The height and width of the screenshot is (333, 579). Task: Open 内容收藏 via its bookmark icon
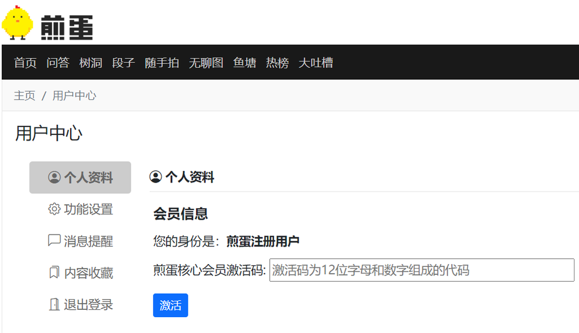pos(54,273)
